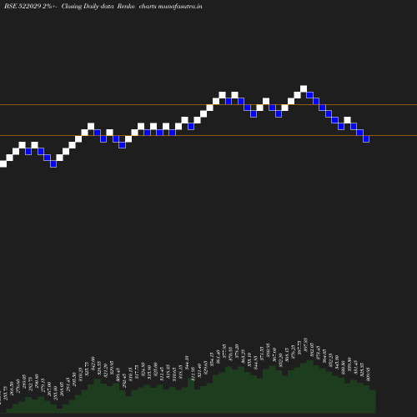Click the tallest green bar in the bottom chart
This screenshot has width=417, height=417.
click(x=309, y=386)
